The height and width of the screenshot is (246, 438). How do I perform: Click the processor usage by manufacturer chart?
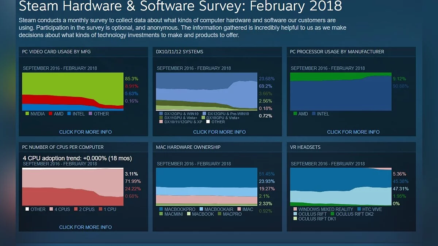tap(341, 91)
